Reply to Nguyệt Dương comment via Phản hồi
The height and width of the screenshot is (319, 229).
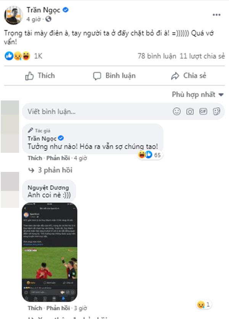[x=58, y=308]
